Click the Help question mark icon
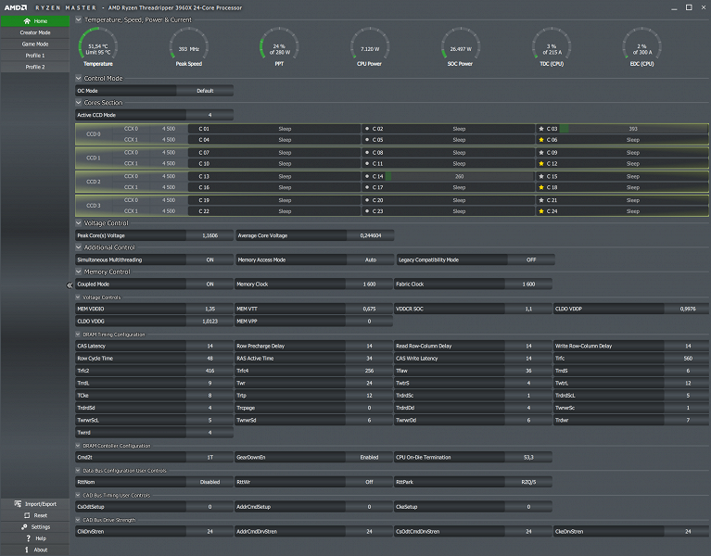The width and height of the screenshot is (711, 556). (x=28, y=538)
